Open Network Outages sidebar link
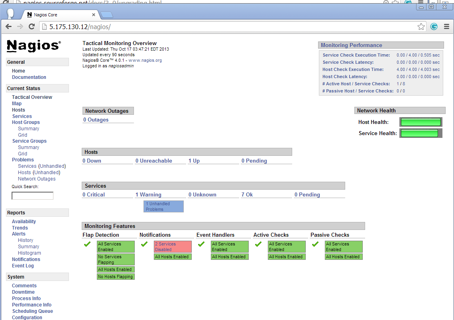The height and width of the screenshot is (320, 454). 37,179
